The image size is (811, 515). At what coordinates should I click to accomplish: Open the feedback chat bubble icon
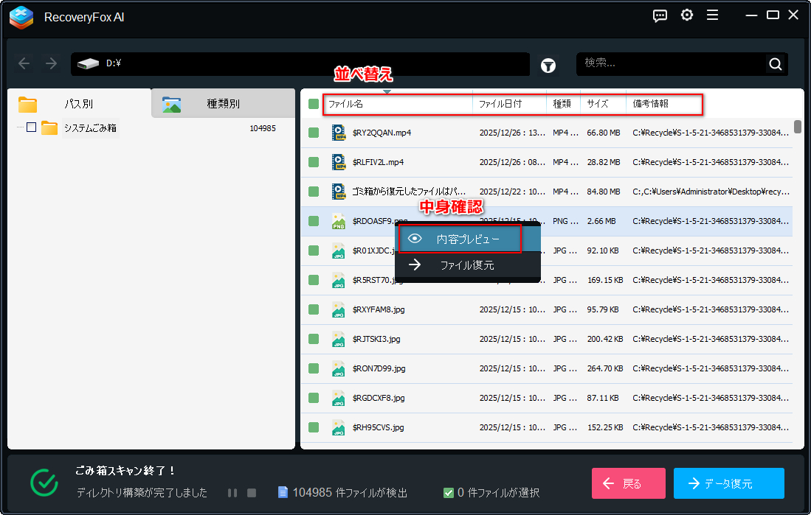[x=660, y=15]
